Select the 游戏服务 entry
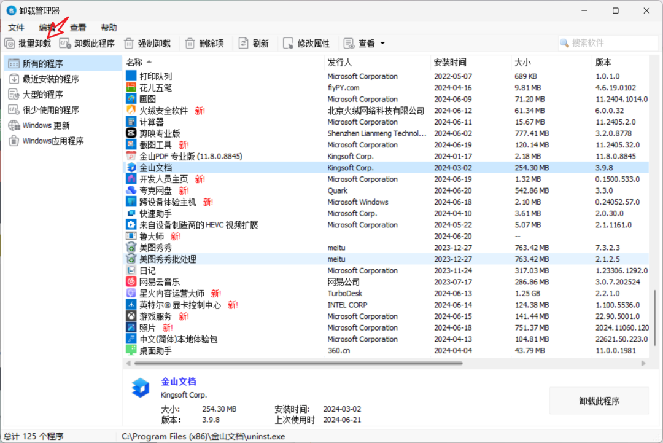Screen dimensions: 663x443 [386, 316]
